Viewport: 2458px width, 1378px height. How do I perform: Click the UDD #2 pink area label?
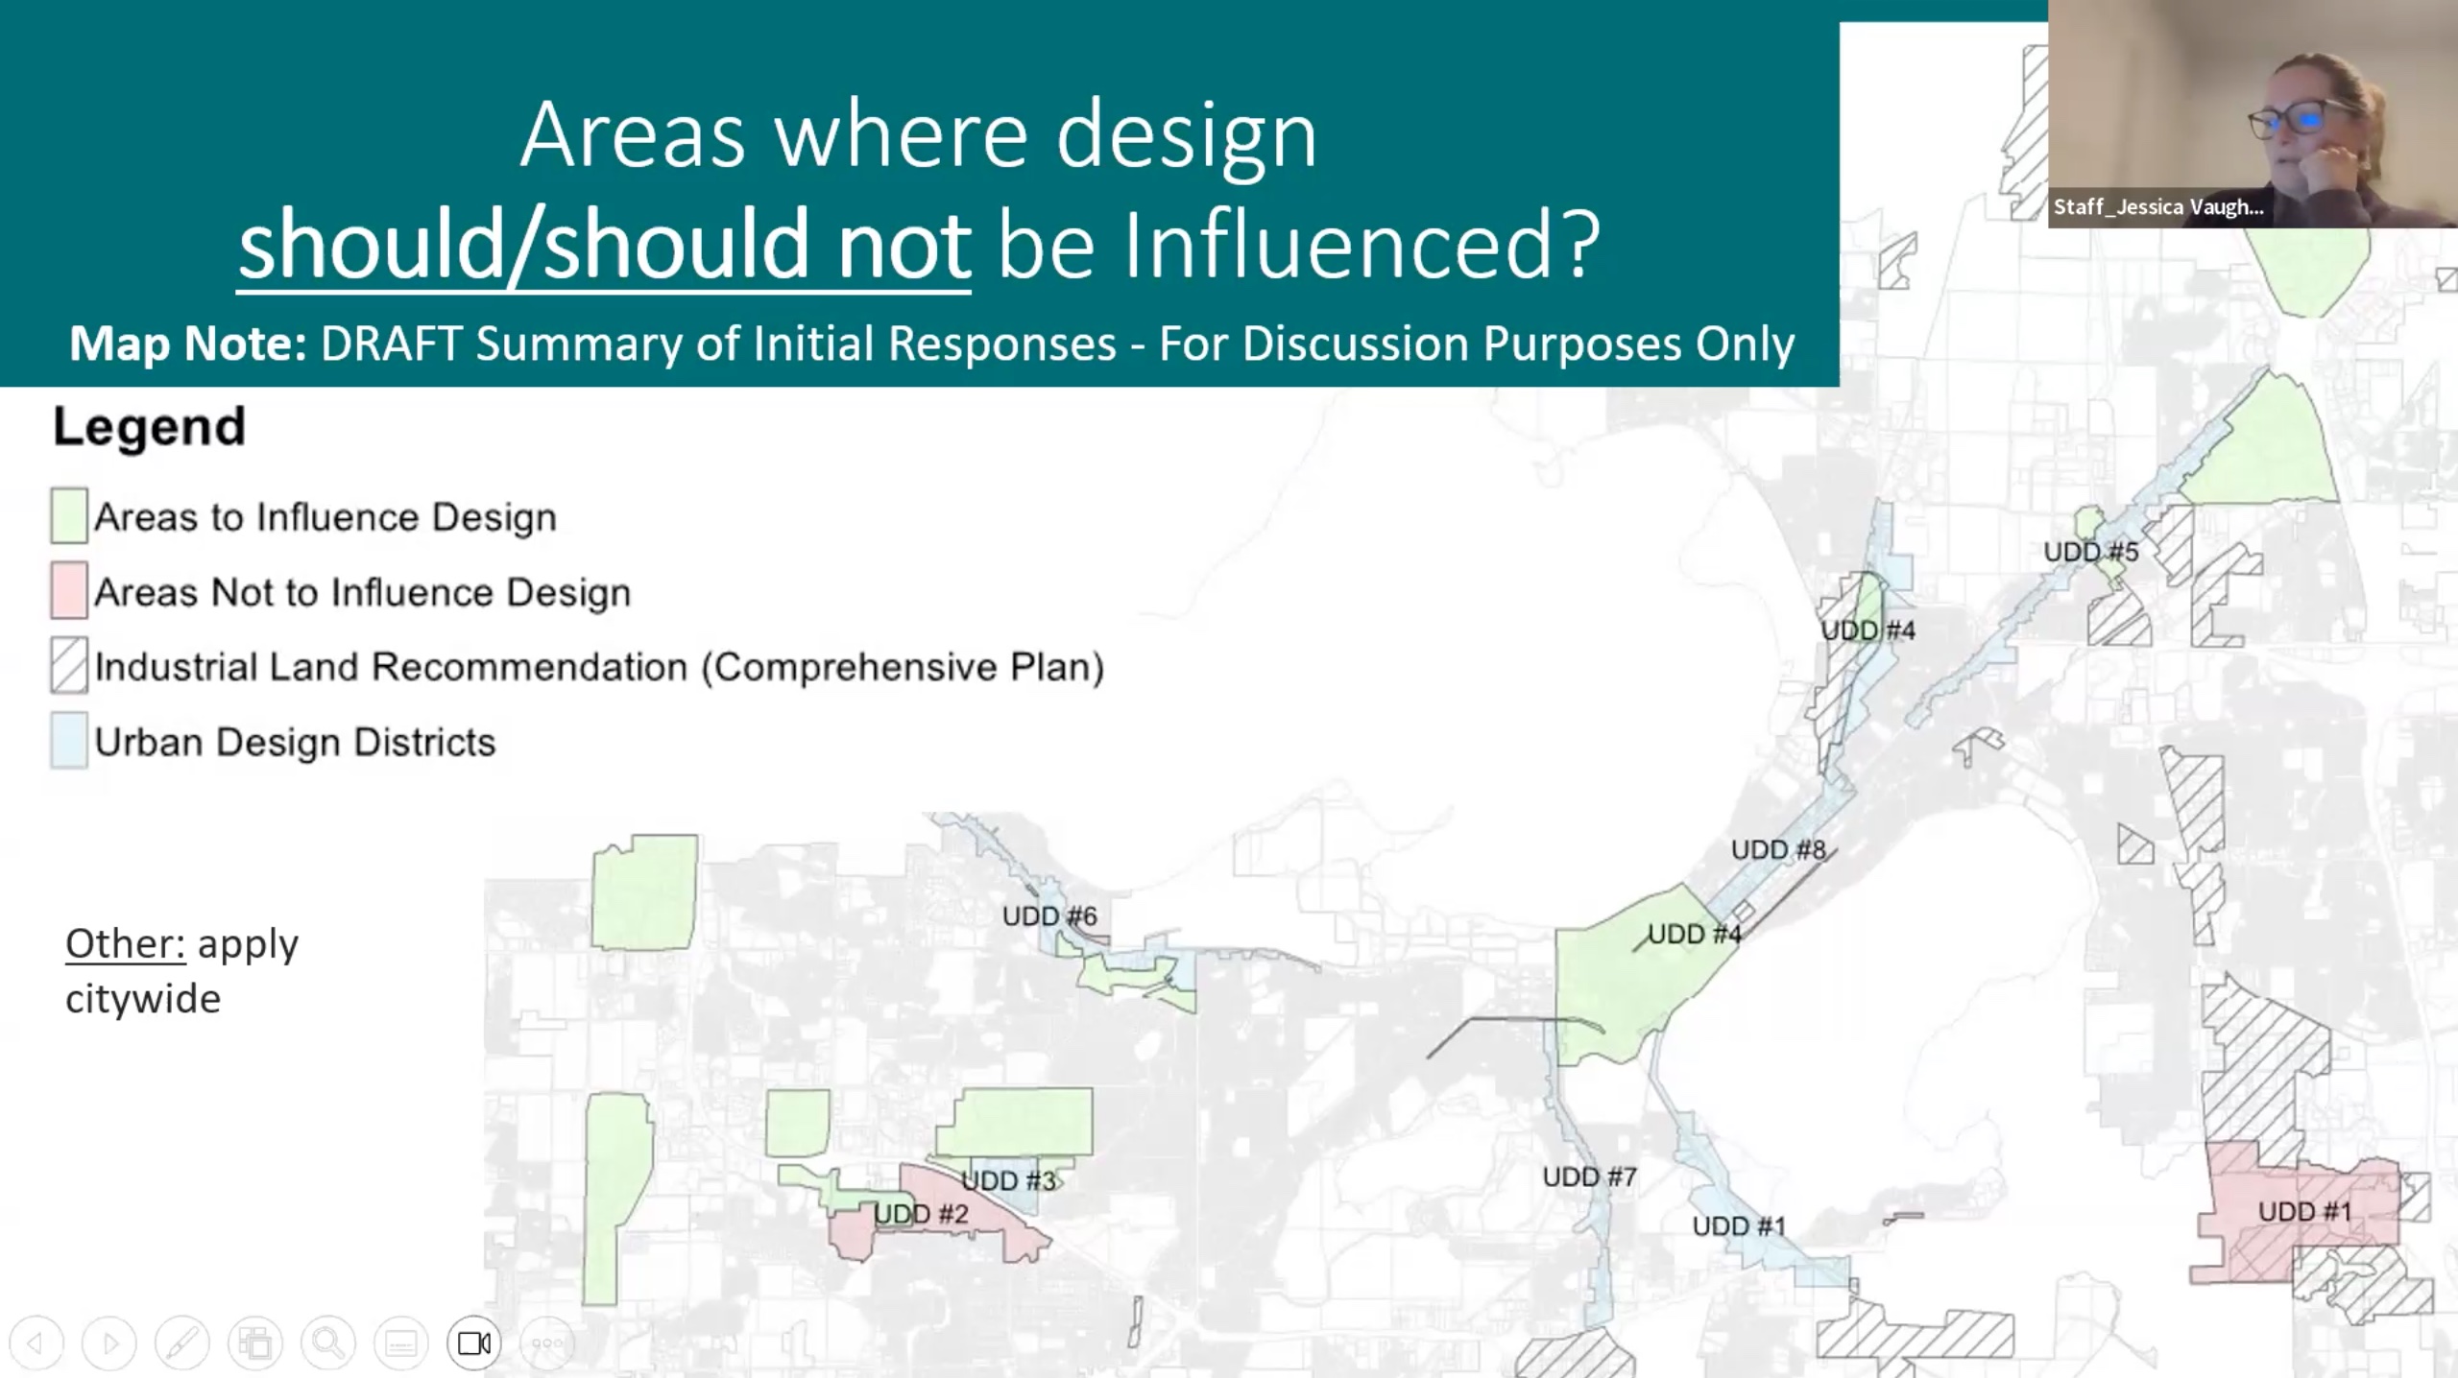920,1215
